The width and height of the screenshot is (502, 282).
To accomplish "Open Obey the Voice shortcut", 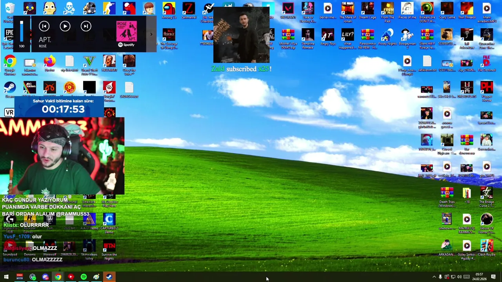I will click(129, 65).
